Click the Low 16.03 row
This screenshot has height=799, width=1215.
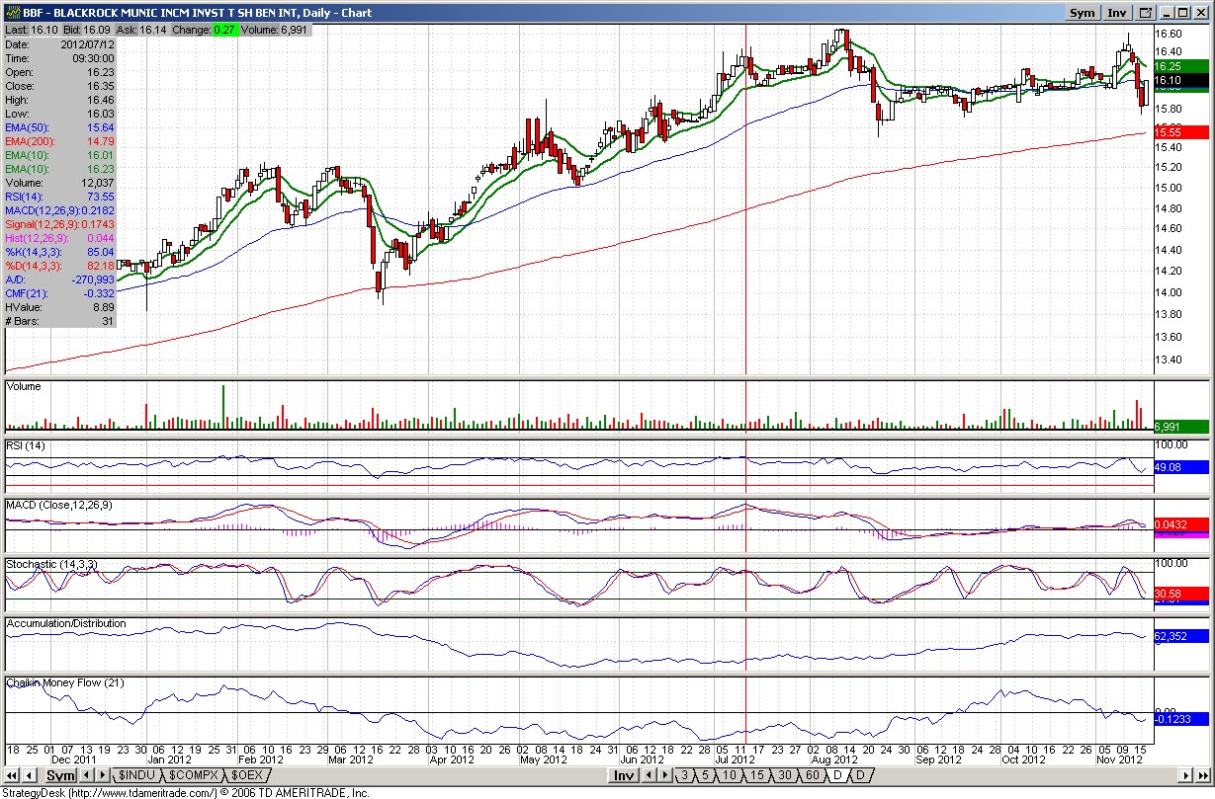[60, 115]
